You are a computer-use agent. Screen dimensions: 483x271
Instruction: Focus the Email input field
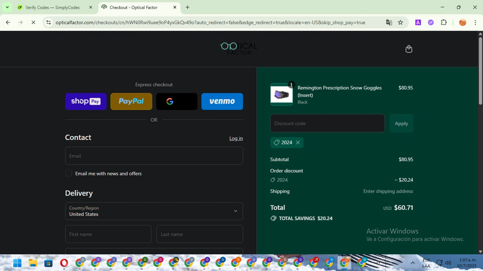(154, 156)
